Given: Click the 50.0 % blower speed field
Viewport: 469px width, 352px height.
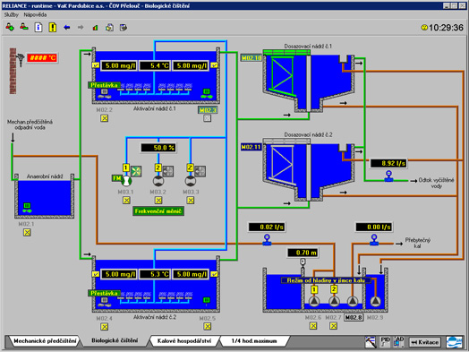Looking at the screenshot, I should tap(158, 148).
